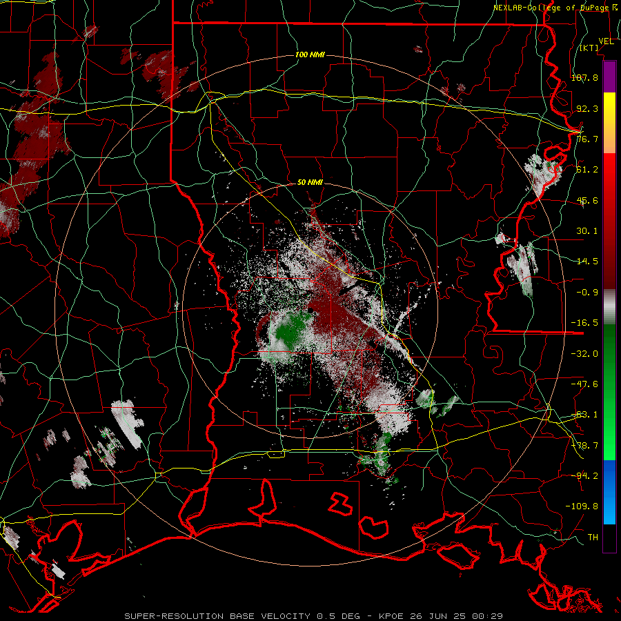Screen dimensions: 621x621
Task: Click the 61.2 velocity scale value
Action: 587,170
